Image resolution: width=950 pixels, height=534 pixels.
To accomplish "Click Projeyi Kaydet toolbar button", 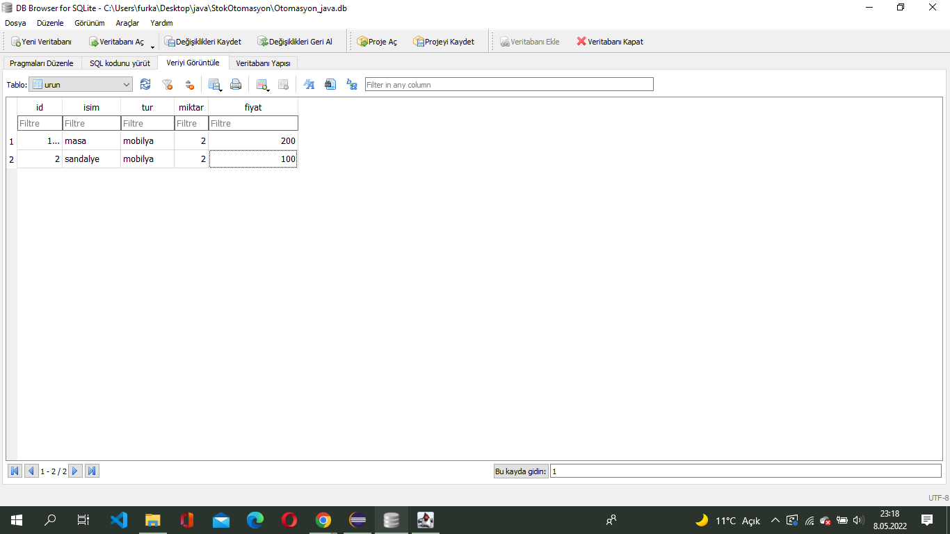I will (444, 42).
